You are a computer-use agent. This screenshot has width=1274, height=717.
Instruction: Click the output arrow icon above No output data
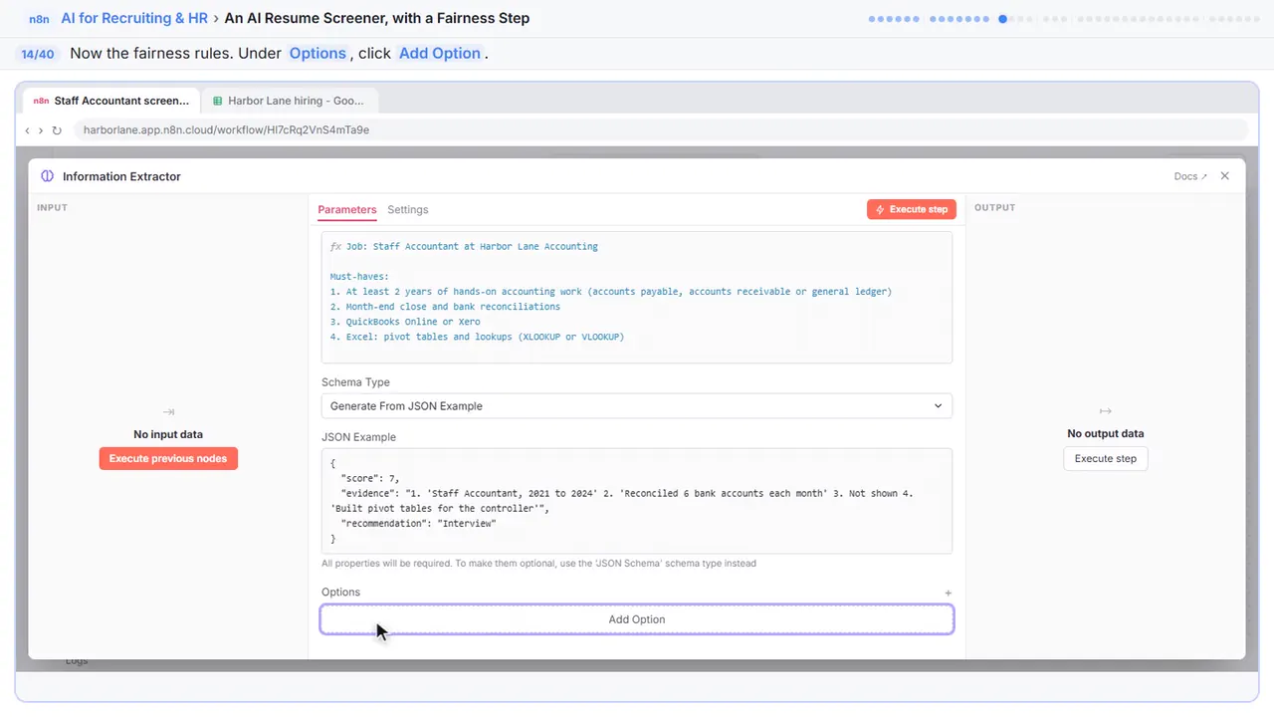[x=1105, y=410]
